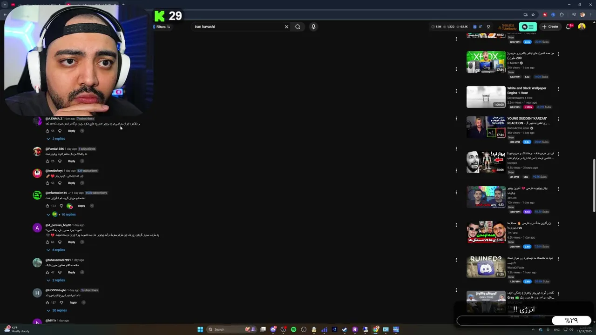The image size is (596, 335).
Task: Open Chrome three-dot menu
Action: point(590,14)
